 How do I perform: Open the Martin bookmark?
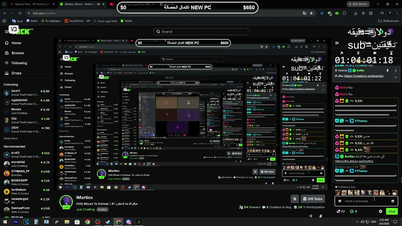(126, 21)
